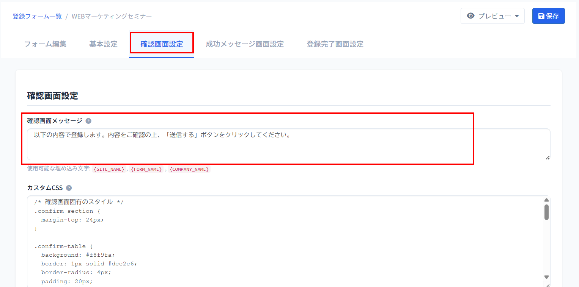Click the {SITE_NAME} embed tag
The height and width of the screenshot is (287, 579).
point(109,169)
